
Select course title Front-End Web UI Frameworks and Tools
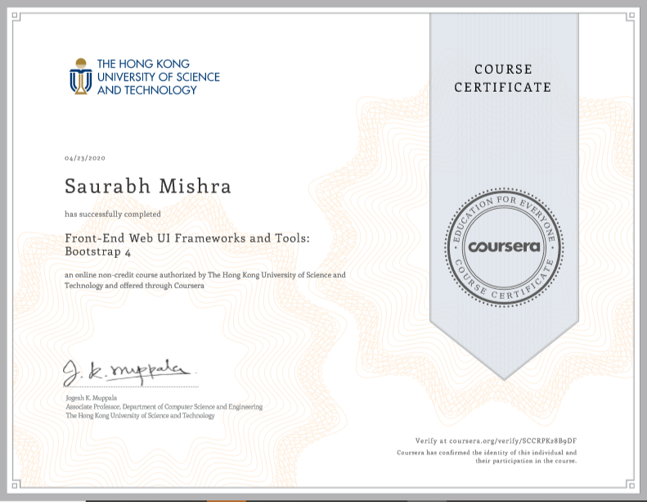tap(187, 238)
